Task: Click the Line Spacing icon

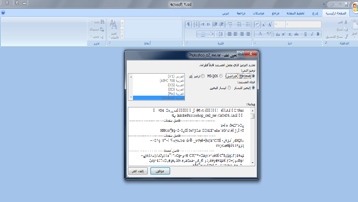Action: tap(221, 34)
